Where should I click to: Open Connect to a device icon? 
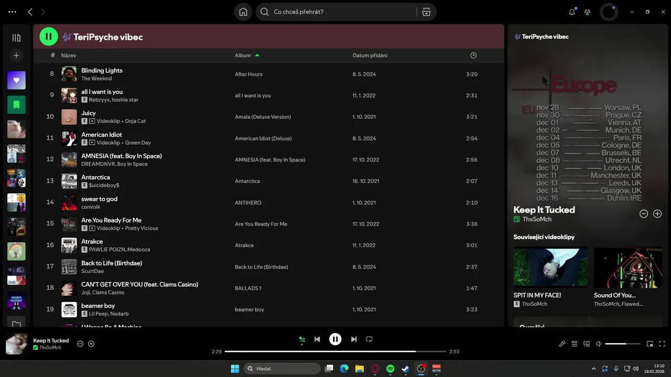click(587, 344)
